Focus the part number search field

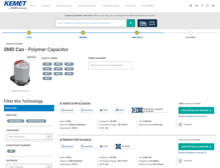point(91,23)
